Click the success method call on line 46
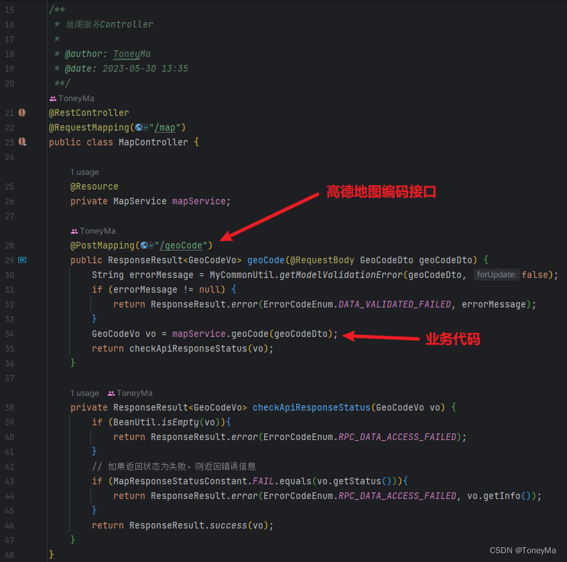 click(228, 526)
